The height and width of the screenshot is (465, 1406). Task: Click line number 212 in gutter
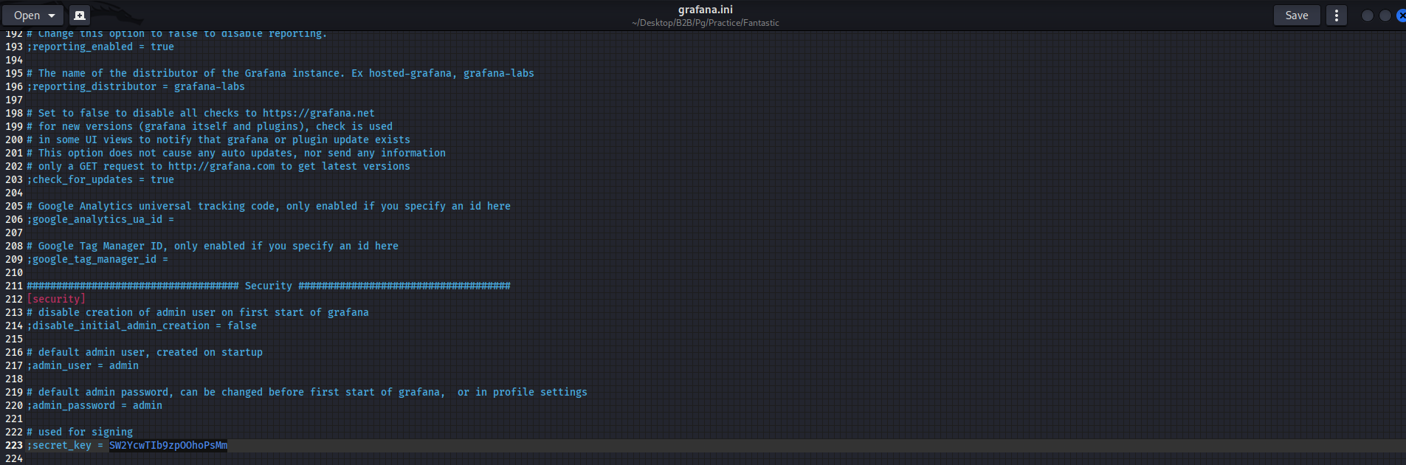(14, 299)
